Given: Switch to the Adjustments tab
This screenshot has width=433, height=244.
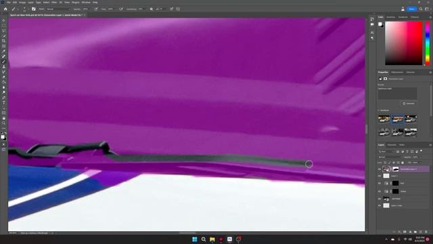Looking at the screenshot, I should click(397, 73).
